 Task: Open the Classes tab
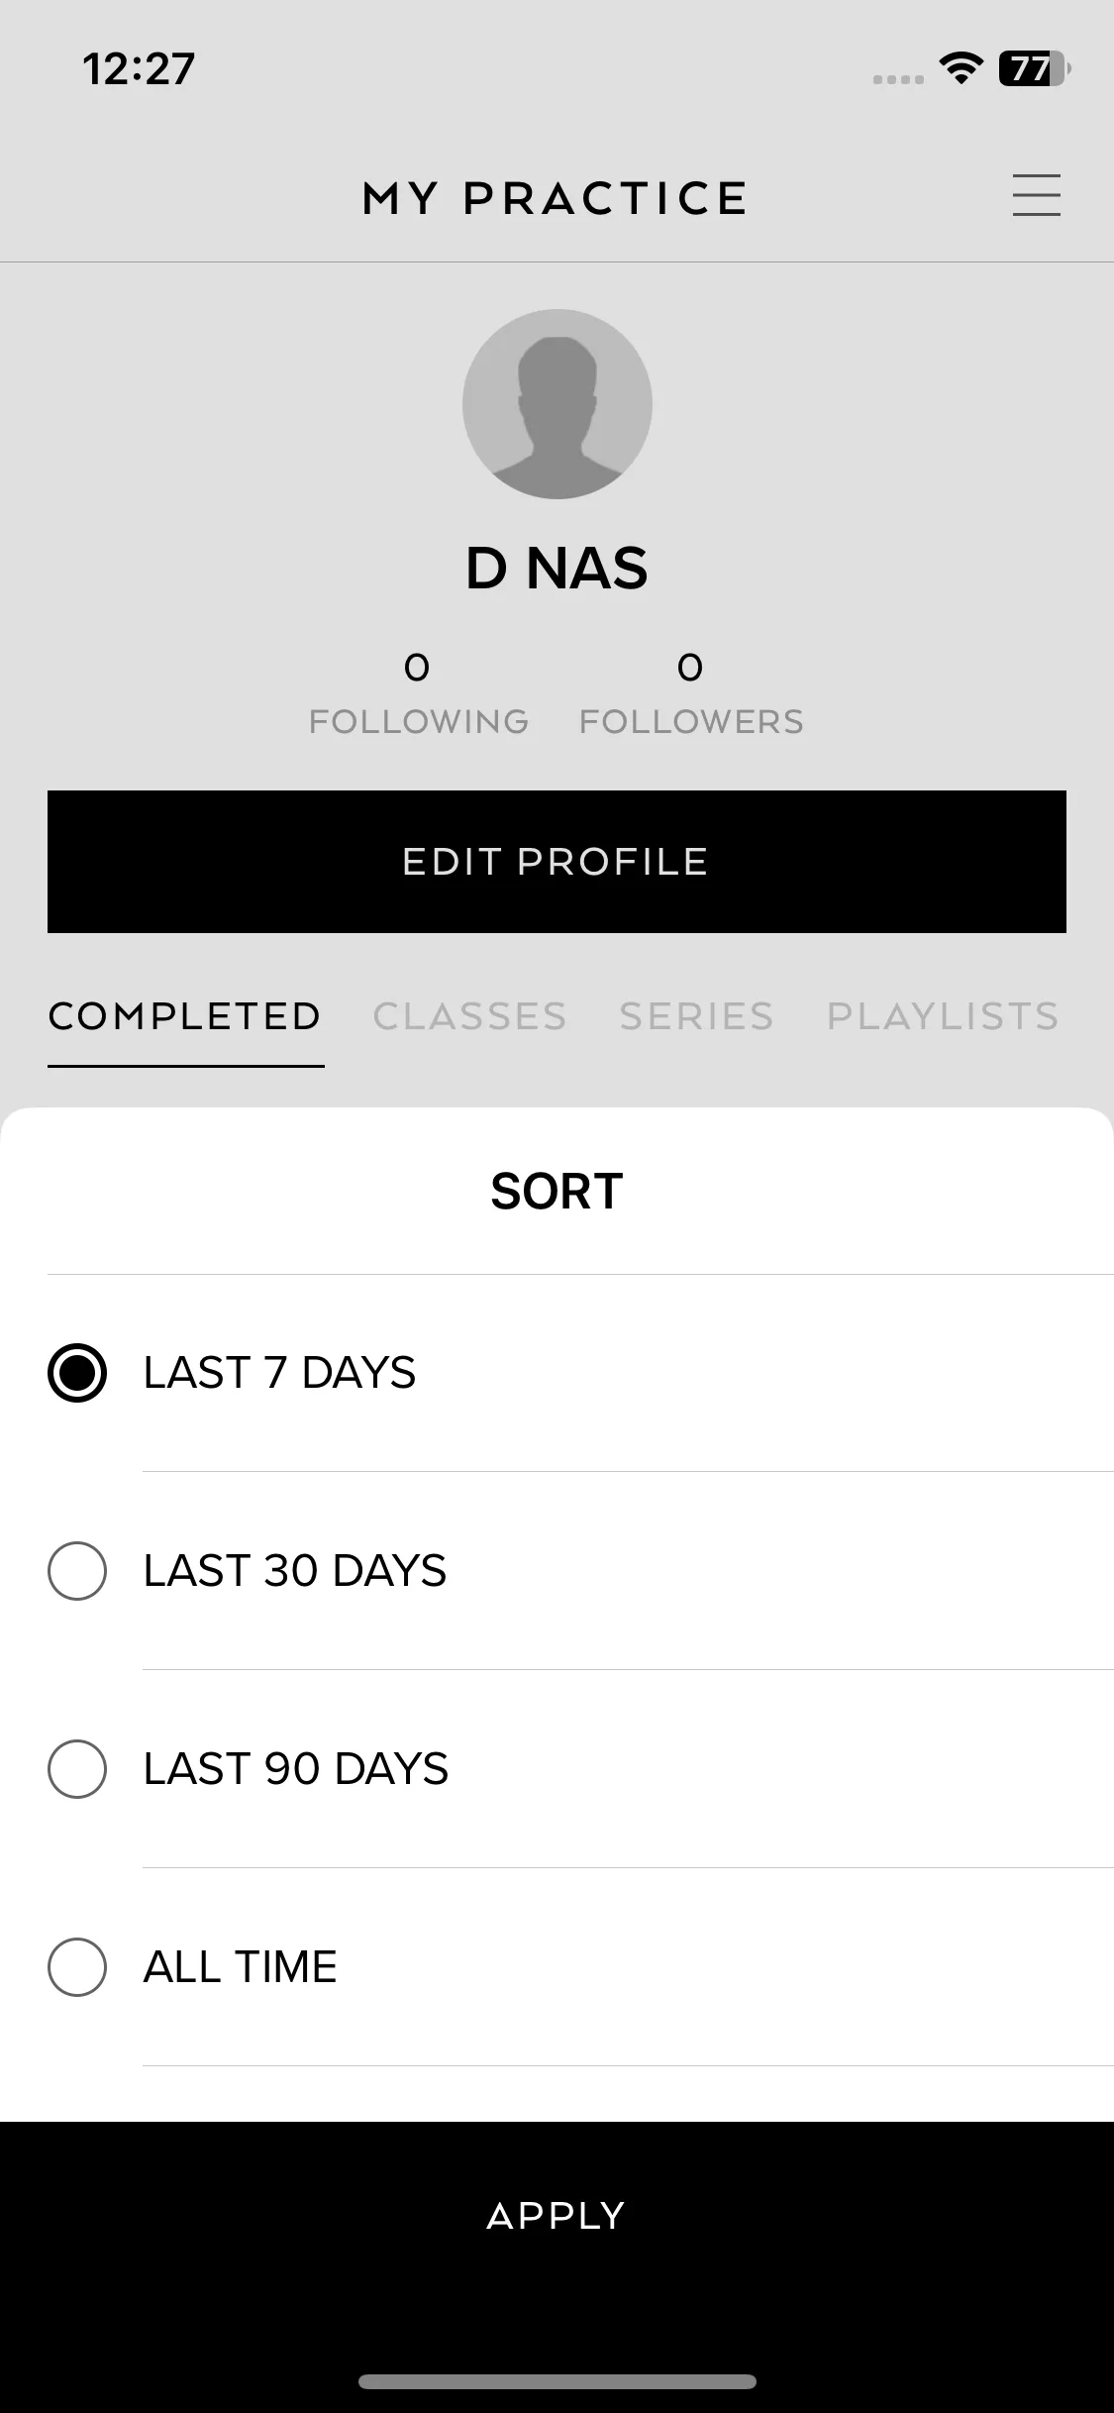470,1016
